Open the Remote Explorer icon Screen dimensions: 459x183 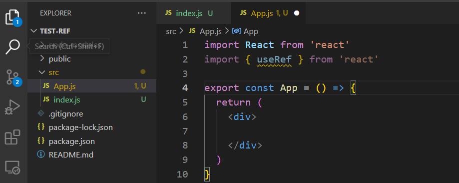tap(12, 168)
